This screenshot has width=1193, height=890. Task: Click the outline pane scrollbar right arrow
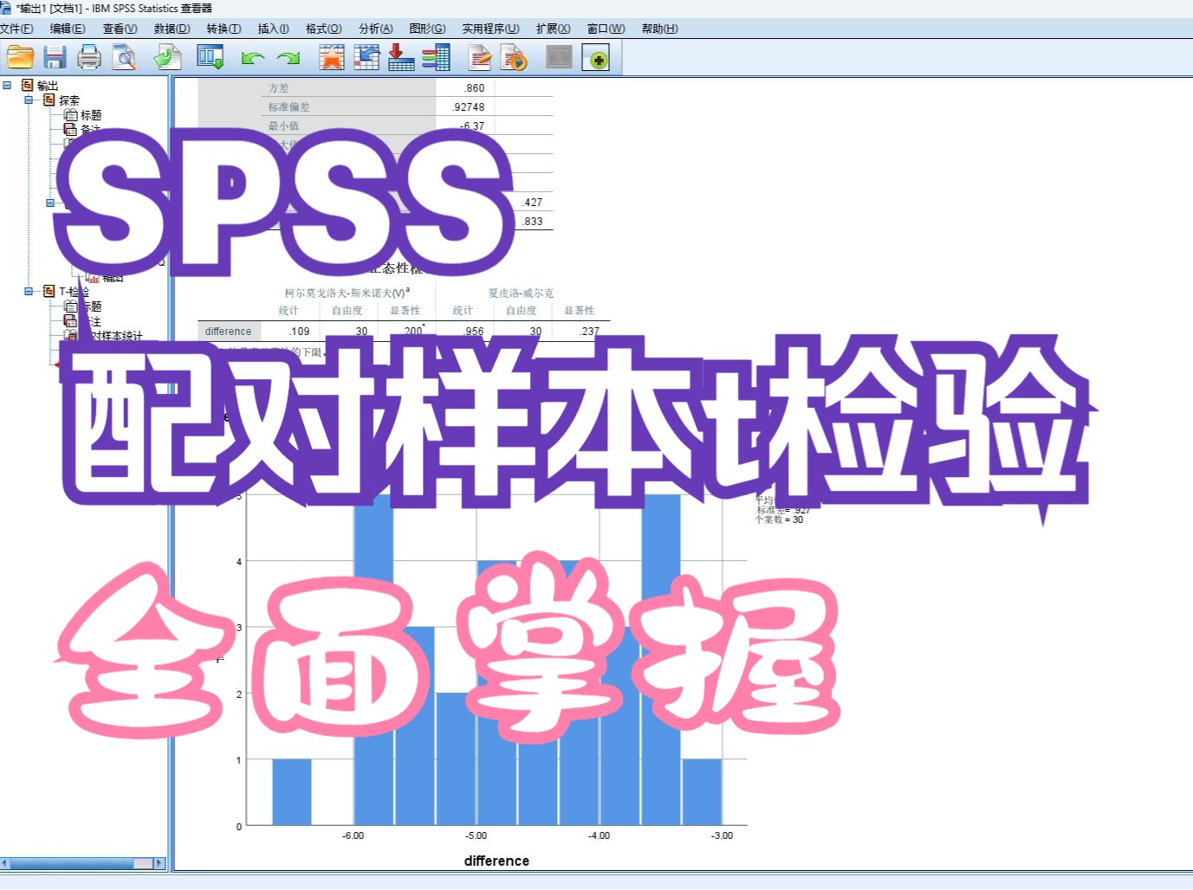[159, 863]
